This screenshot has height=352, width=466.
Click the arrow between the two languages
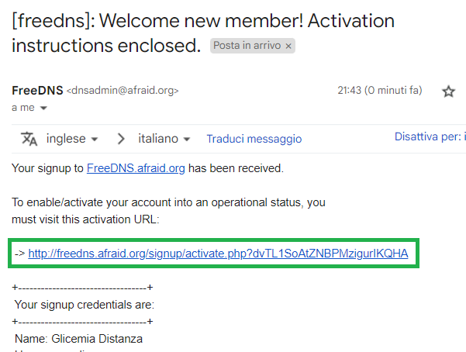click(x=121, y=139)
